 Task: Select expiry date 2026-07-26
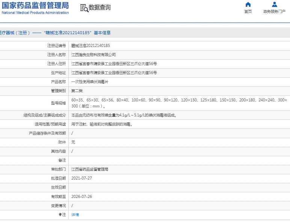[x=82, y=196]
